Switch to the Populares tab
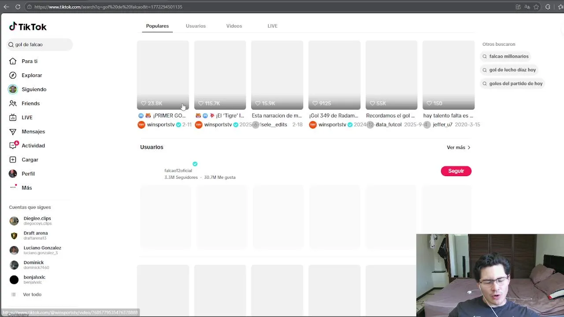 (157, 26)
